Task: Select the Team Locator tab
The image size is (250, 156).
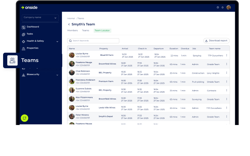Action: click(102, 31)
